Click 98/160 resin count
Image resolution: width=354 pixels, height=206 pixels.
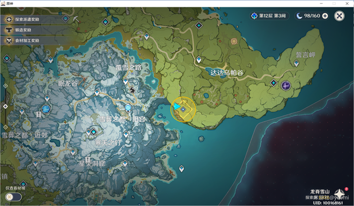coord(312,16)
